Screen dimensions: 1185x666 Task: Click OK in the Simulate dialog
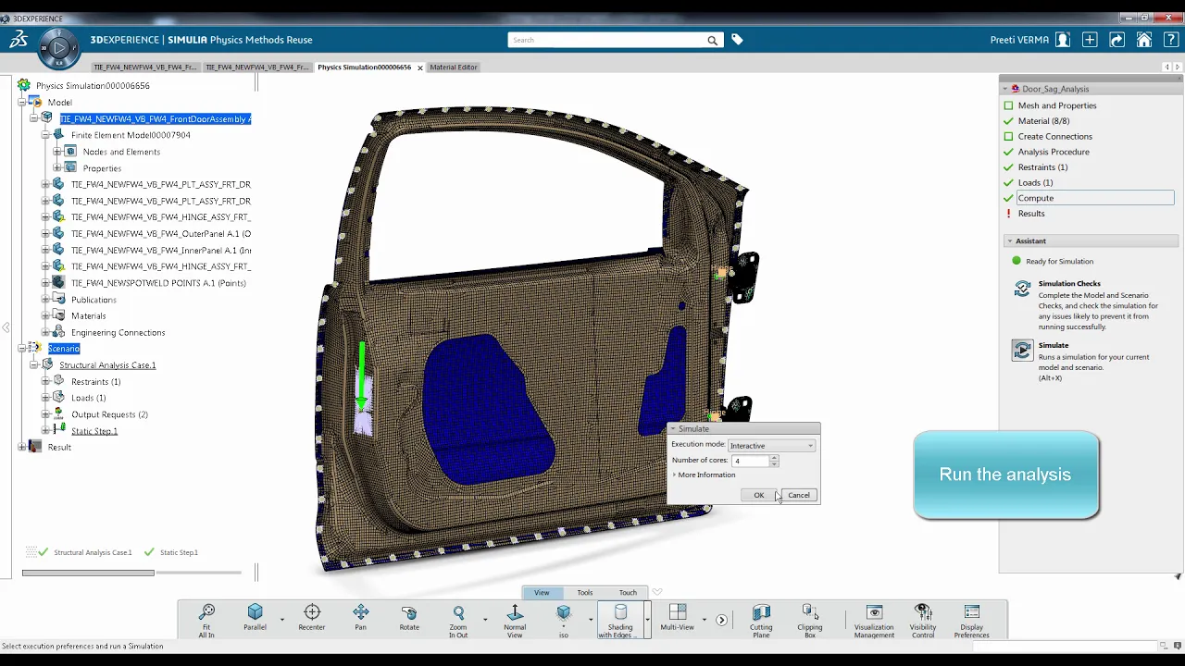[x=759, y=495]
